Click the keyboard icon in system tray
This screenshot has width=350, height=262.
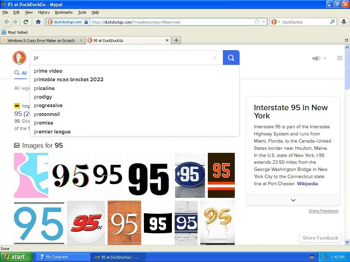pyautogui.click(x=312, y=257)
